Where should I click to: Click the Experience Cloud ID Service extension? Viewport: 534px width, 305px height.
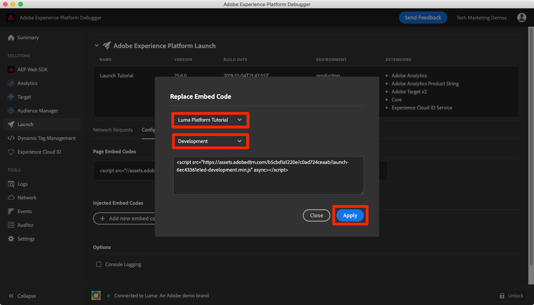422,108
